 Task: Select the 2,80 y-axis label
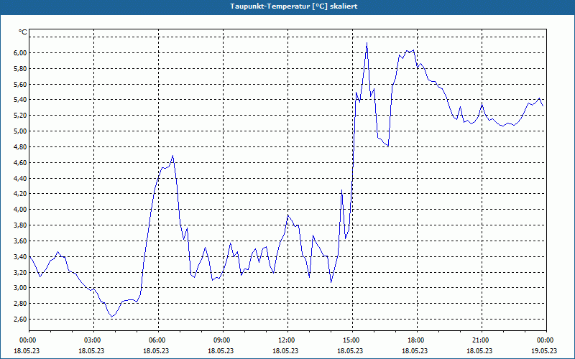tap(21, 304)
